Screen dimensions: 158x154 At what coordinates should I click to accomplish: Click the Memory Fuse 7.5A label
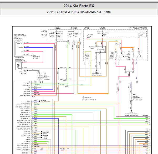pyautogui.click(x=60, y=35)
